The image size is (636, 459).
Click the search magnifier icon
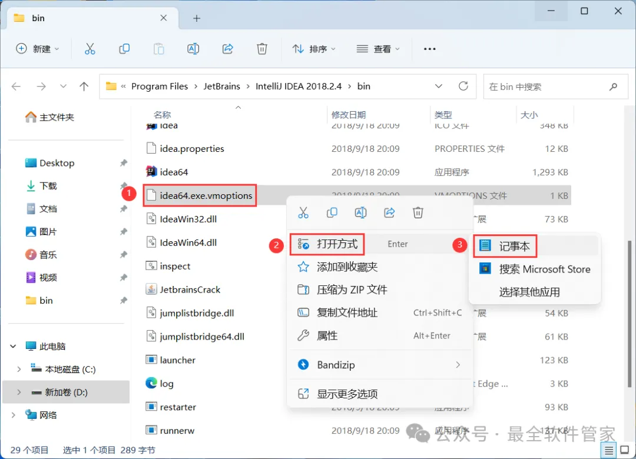pyautogui.click(x=613, y=87)
